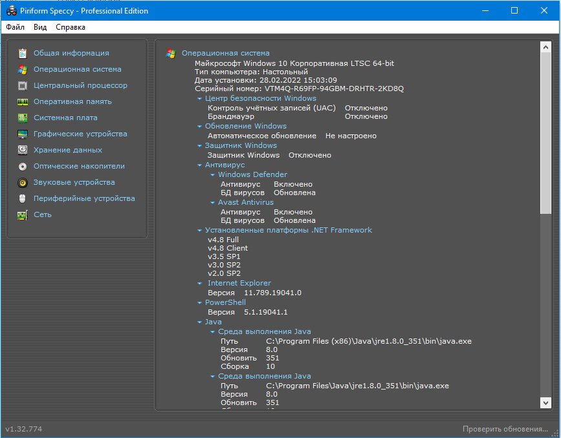Open Общая информация section
Image resolution: width=561 pixels, height=438 pixels.
(x=71, y=53)
